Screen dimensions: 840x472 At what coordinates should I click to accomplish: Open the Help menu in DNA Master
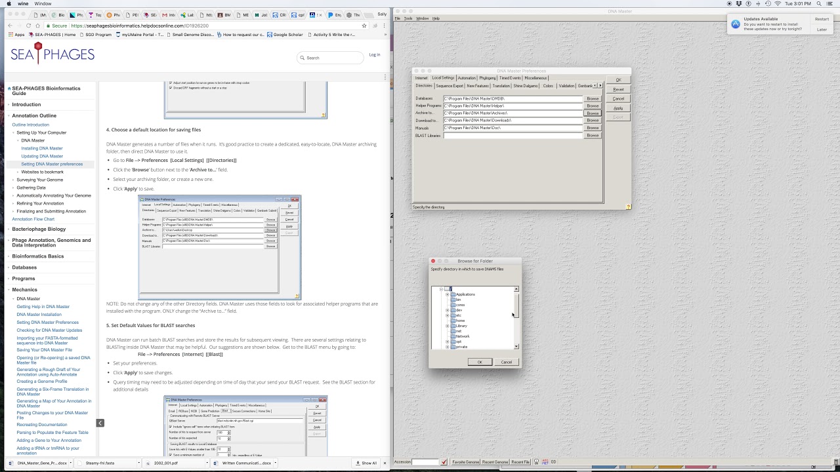point(436,18)
